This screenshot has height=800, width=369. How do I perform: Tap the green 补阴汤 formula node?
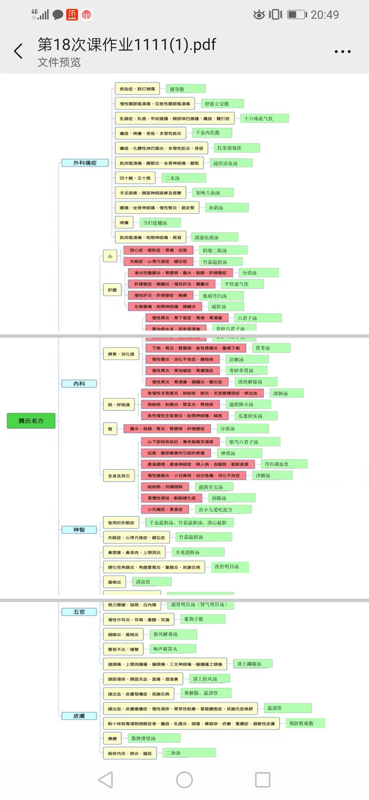point(227,208)
